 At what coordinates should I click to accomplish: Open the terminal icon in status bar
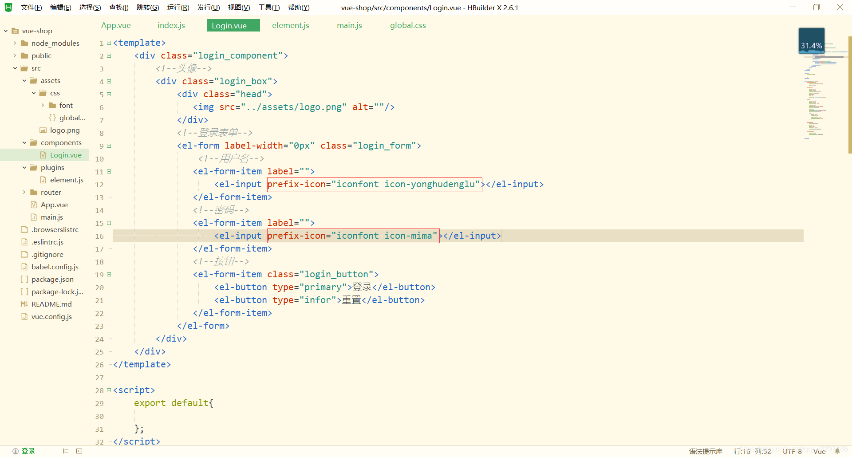(x=79, y=451)
